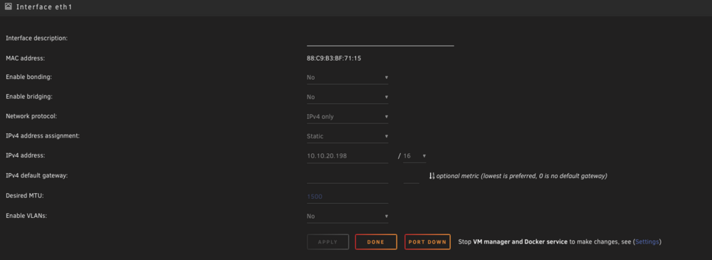Open the Enable VLANs dropdown
The height and width of the screenshot is (260, 712).
pos(347,217)
